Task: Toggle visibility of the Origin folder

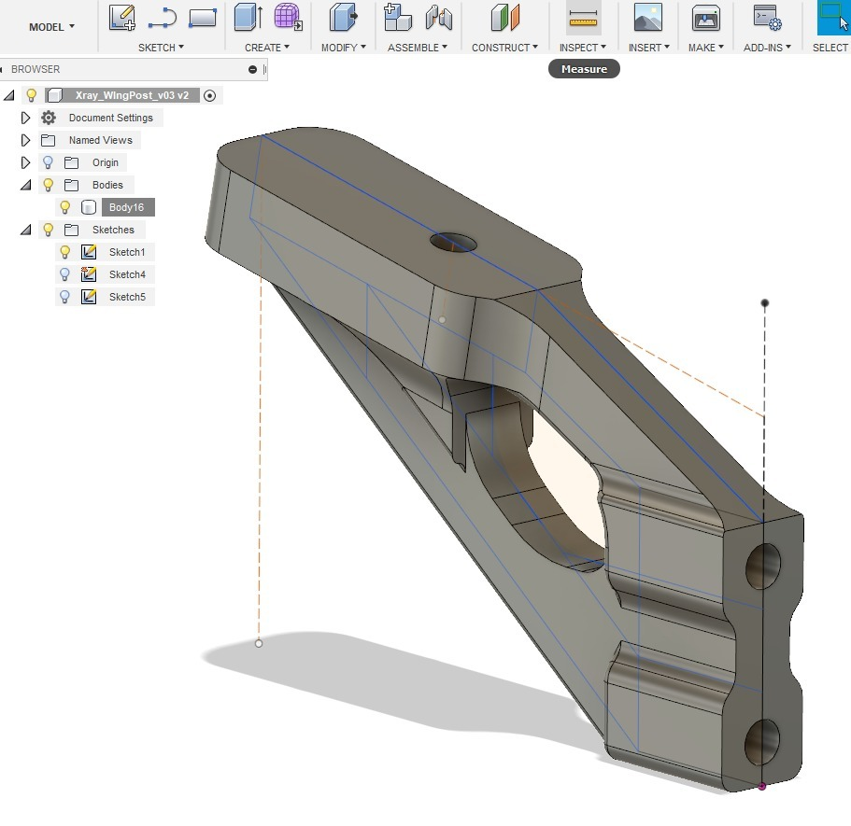Action: [x=48, y=161]
